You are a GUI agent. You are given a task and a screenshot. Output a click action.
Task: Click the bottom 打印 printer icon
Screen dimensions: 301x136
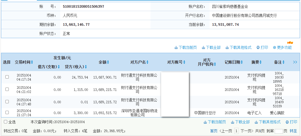pos(287,122)
